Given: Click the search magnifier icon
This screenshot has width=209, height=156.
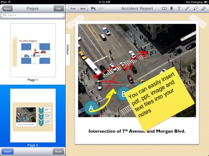Looking at the screenshot, I should click(5, 15).
